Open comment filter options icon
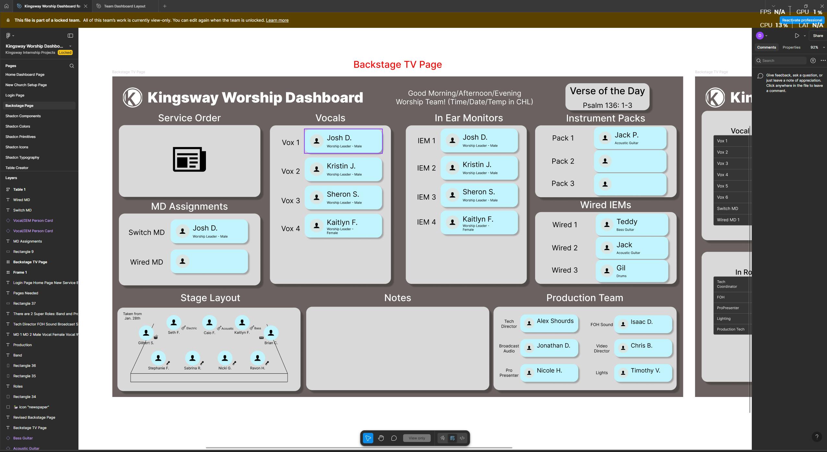The width and height of the screenshot is (827, 452). pyautogui.click(x=813, y=61)
